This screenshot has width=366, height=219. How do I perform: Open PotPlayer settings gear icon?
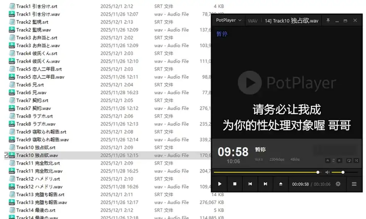338,184
